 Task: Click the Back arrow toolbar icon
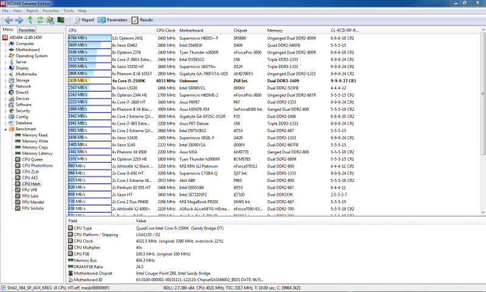coord(9,20)
